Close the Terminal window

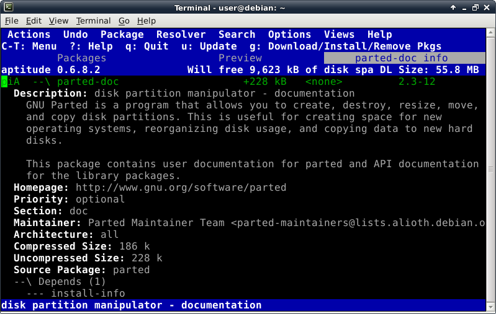pyautogui.click(x=487, y=7)
